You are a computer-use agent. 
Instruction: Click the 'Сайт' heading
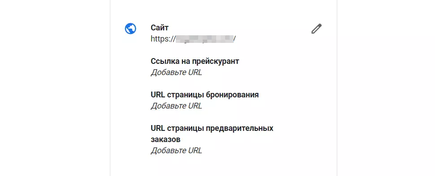point(160,28)
